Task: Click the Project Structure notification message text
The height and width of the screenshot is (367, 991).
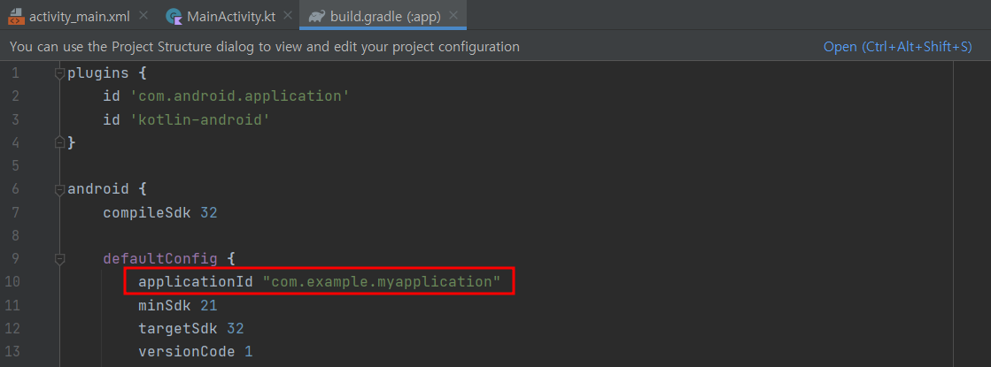Action: pos(265,47)
